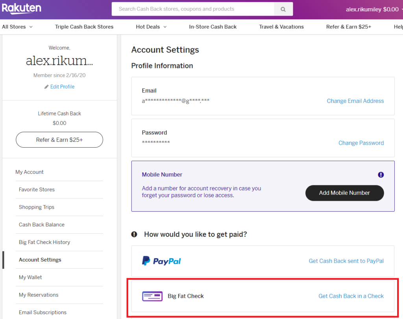Open Travel & Vacations

pos(281,27)
